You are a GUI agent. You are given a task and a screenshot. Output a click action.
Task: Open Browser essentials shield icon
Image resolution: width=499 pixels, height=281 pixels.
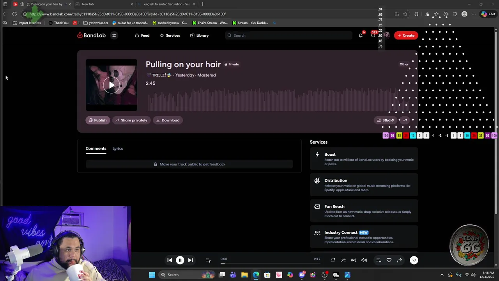pos(455,14)
